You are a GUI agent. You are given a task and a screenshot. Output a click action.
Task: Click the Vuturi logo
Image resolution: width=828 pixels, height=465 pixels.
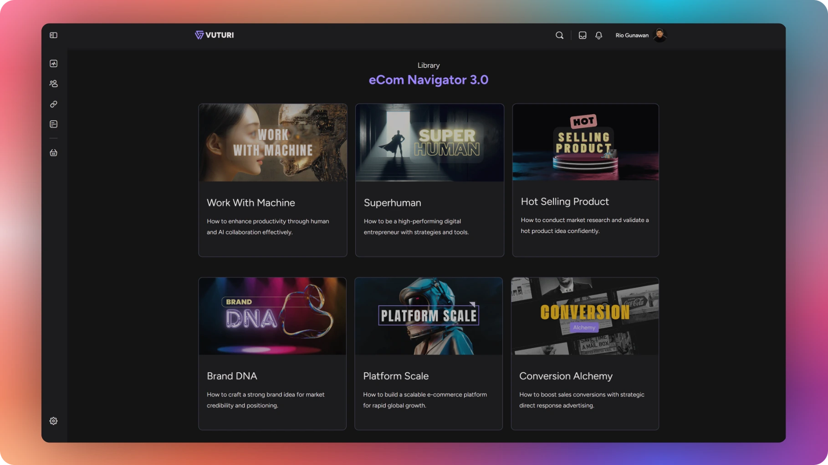pos(214,35)
